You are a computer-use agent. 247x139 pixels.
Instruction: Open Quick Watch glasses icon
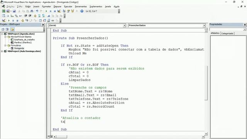(x=53, y=20)
